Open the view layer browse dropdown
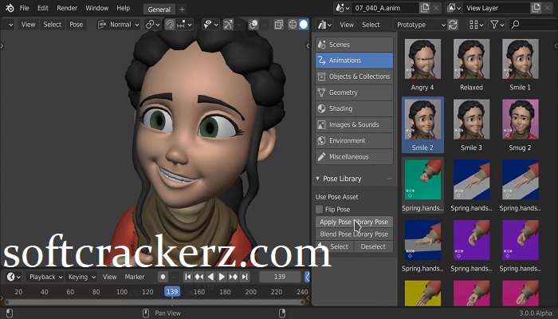The width and height of the screenshot is (558, 319). pos(454,8)
